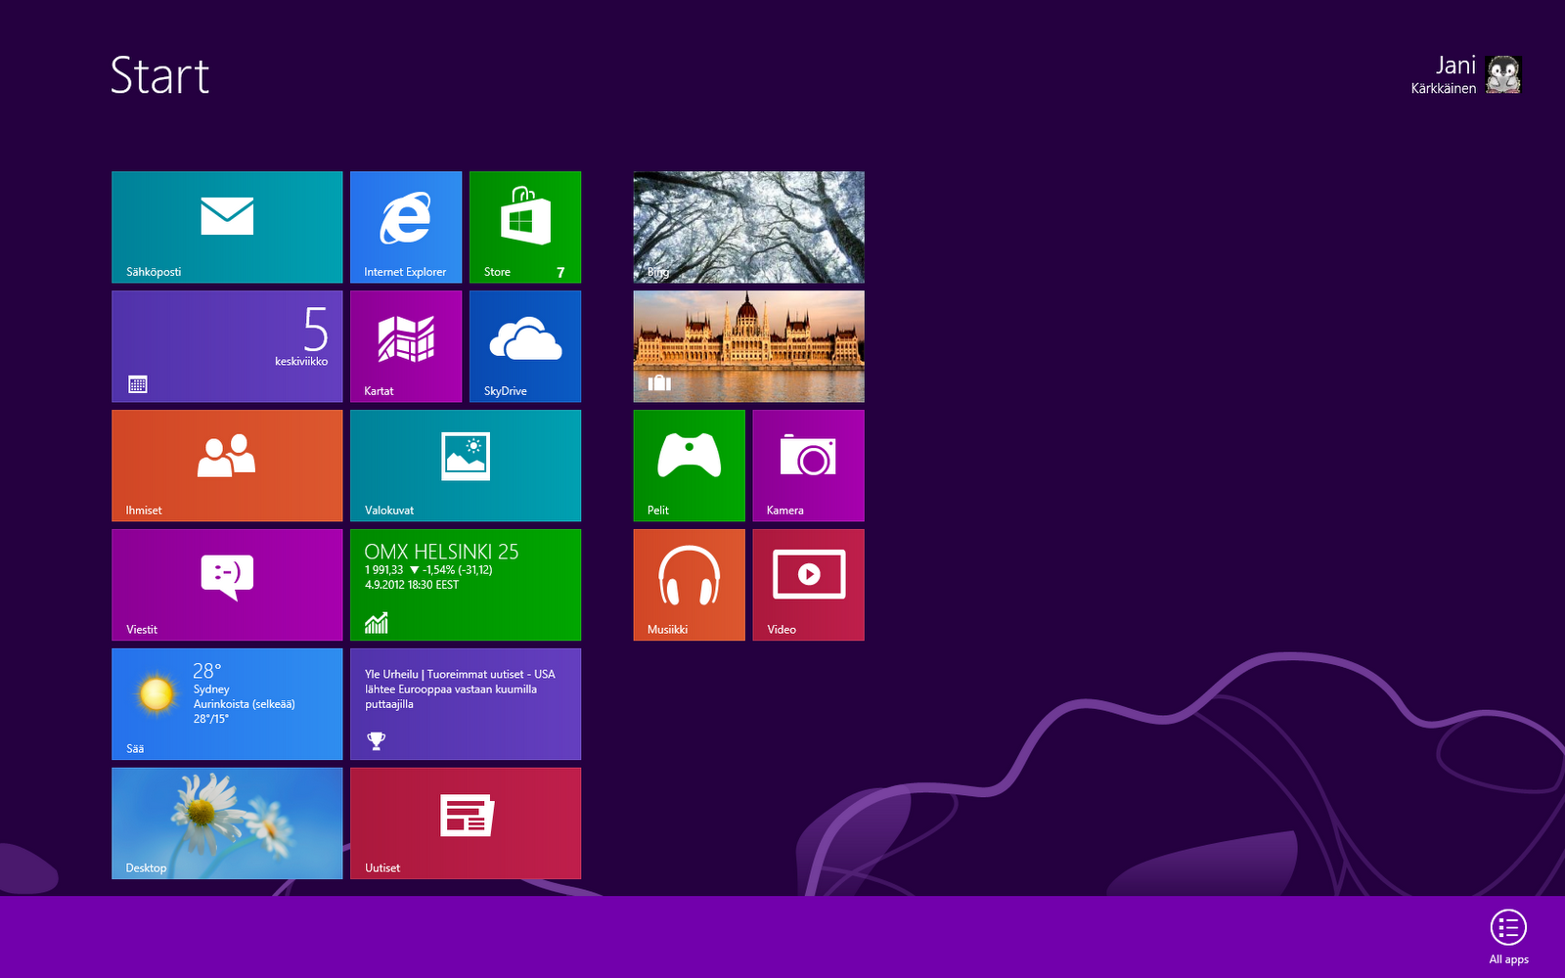Open the SkyDrive cloud tile

(x=525, y=346)
